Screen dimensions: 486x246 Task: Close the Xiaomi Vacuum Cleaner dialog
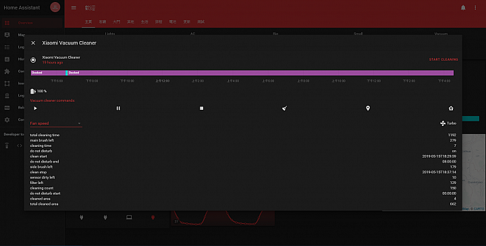click(33, 43)
